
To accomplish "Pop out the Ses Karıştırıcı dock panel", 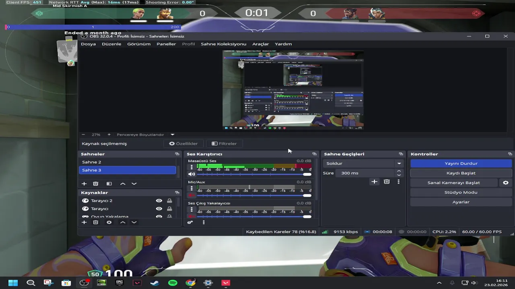I will point(314,154).
